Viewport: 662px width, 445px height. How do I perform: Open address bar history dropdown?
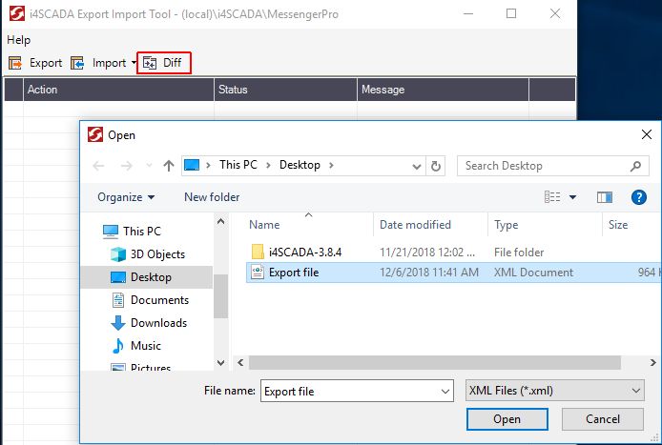pos(417,166)
